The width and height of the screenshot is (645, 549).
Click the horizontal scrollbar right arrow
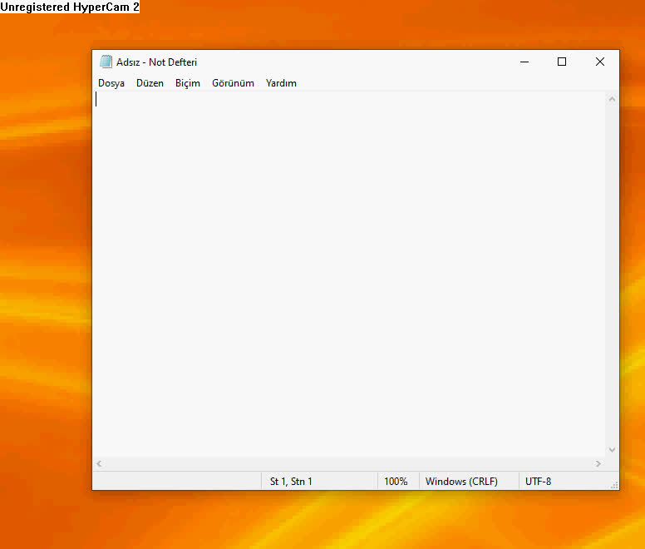coord(598,464)
